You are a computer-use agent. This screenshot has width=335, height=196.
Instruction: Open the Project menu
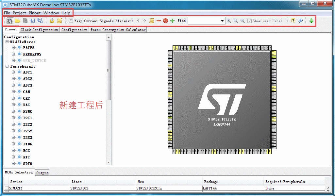point(19,13)
